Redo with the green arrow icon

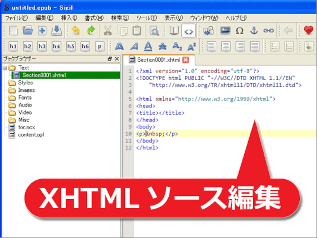91,31
